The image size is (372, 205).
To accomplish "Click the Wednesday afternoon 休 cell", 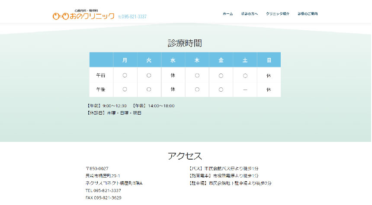I will (x=173, y=90).
